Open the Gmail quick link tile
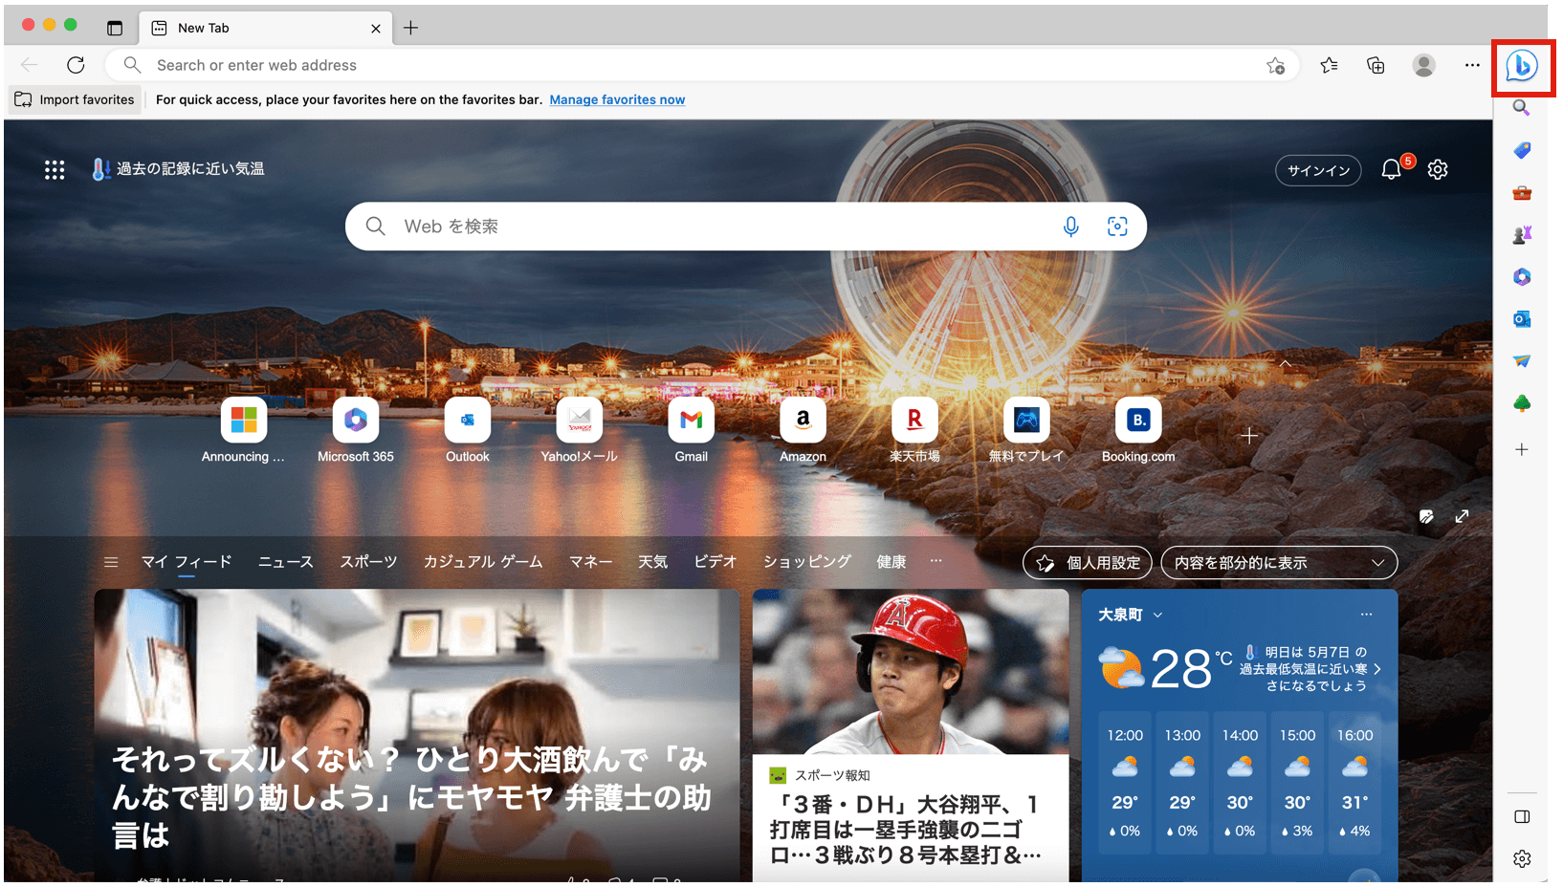 (692, 430)
